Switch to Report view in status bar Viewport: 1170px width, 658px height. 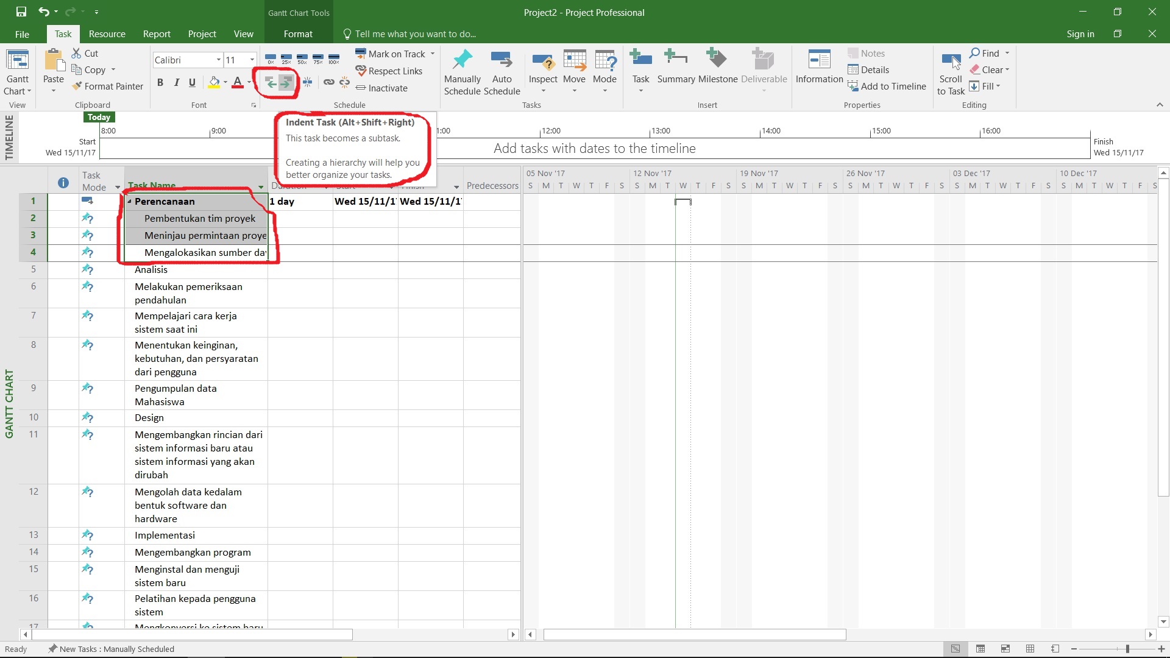click(1055, 649)
